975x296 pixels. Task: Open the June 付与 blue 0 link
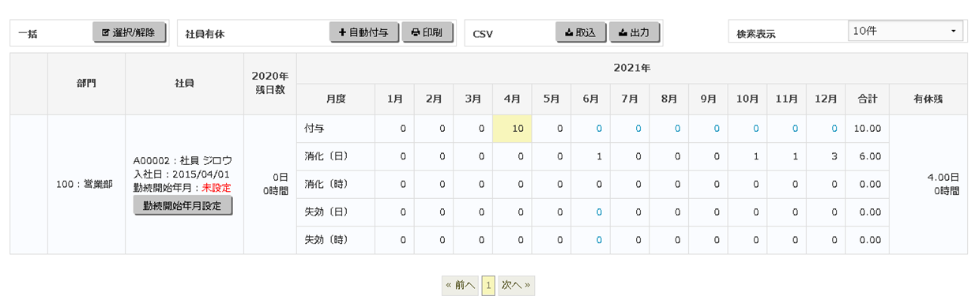coord(599,129)
